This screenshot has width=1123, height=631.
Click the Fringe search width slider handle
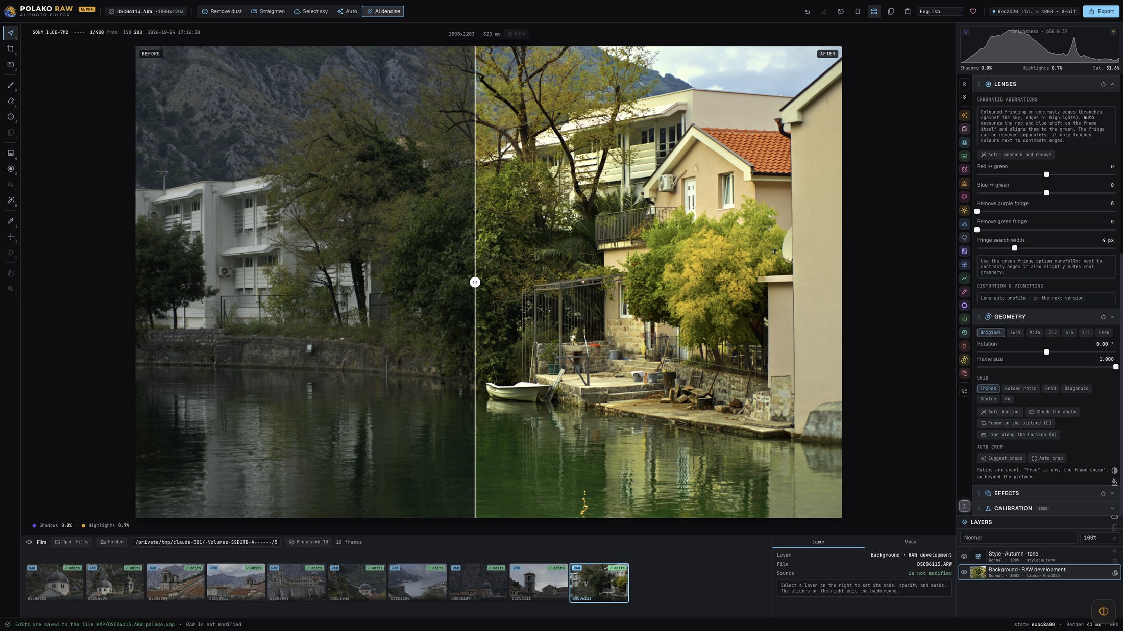point(1014,248)
